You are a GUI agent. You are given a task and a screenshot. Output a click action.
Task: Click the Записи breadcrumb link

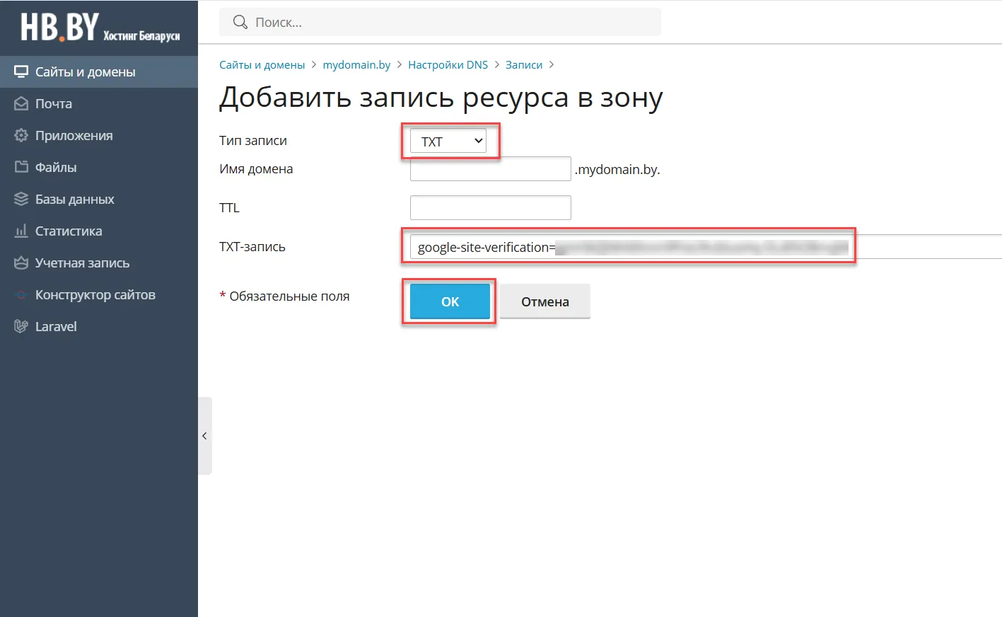point(523,64)
